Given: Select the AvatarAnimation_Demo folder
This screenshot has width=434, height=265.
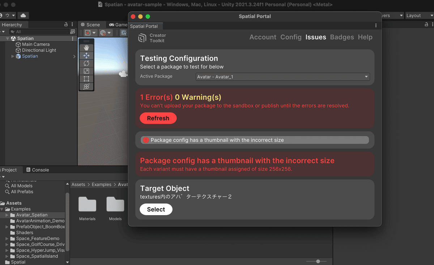Looking at the screenshot, I should tap(37, 221).
